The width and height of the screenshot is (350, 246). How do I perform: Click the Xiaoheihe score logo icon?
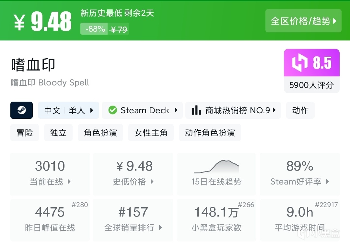pos(299,62)
